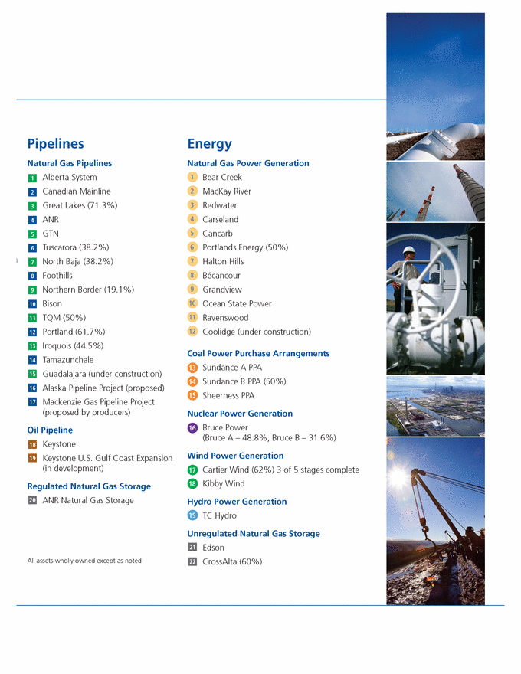521x674 pixels.
Task: Click the Energy heading
Action: point(209,143)
